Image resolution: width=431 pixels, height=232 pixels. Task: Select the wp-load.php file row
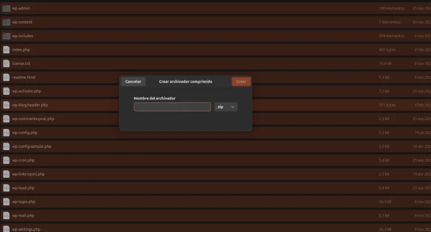(x=216, y=188)
